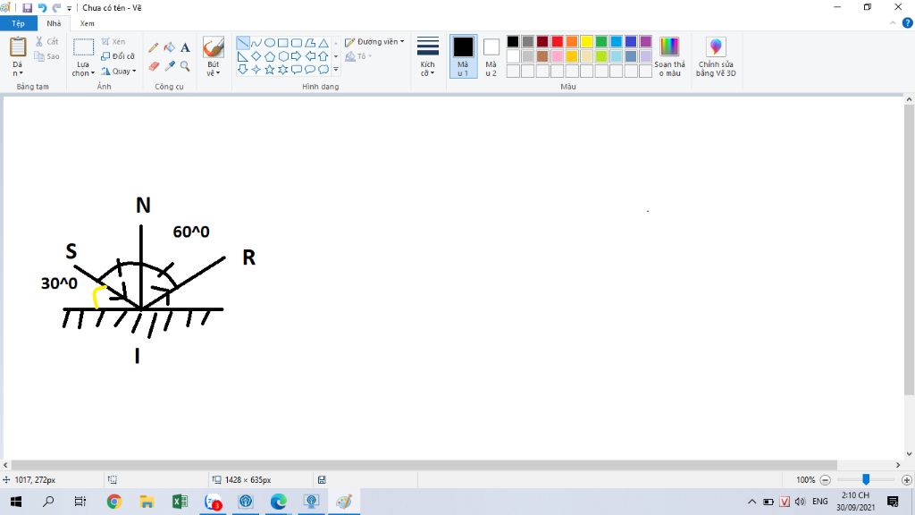Viewport: 915px width, 515px height.
Task: Click the Dán paste clipboard icon
Action: pyautogui.click(x=18, y=46)
